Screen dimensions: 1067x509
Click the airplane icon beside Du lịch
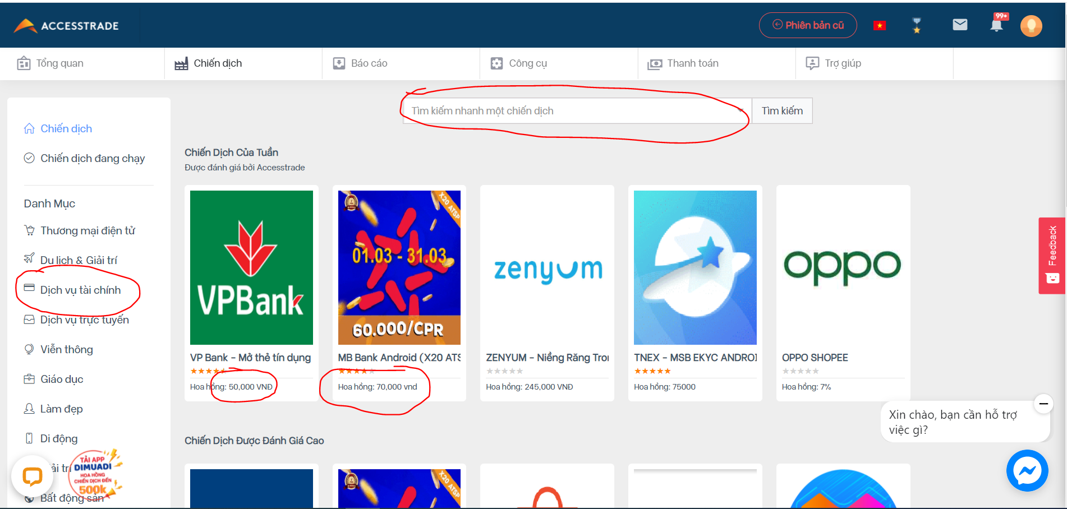(x=29, y=258)
